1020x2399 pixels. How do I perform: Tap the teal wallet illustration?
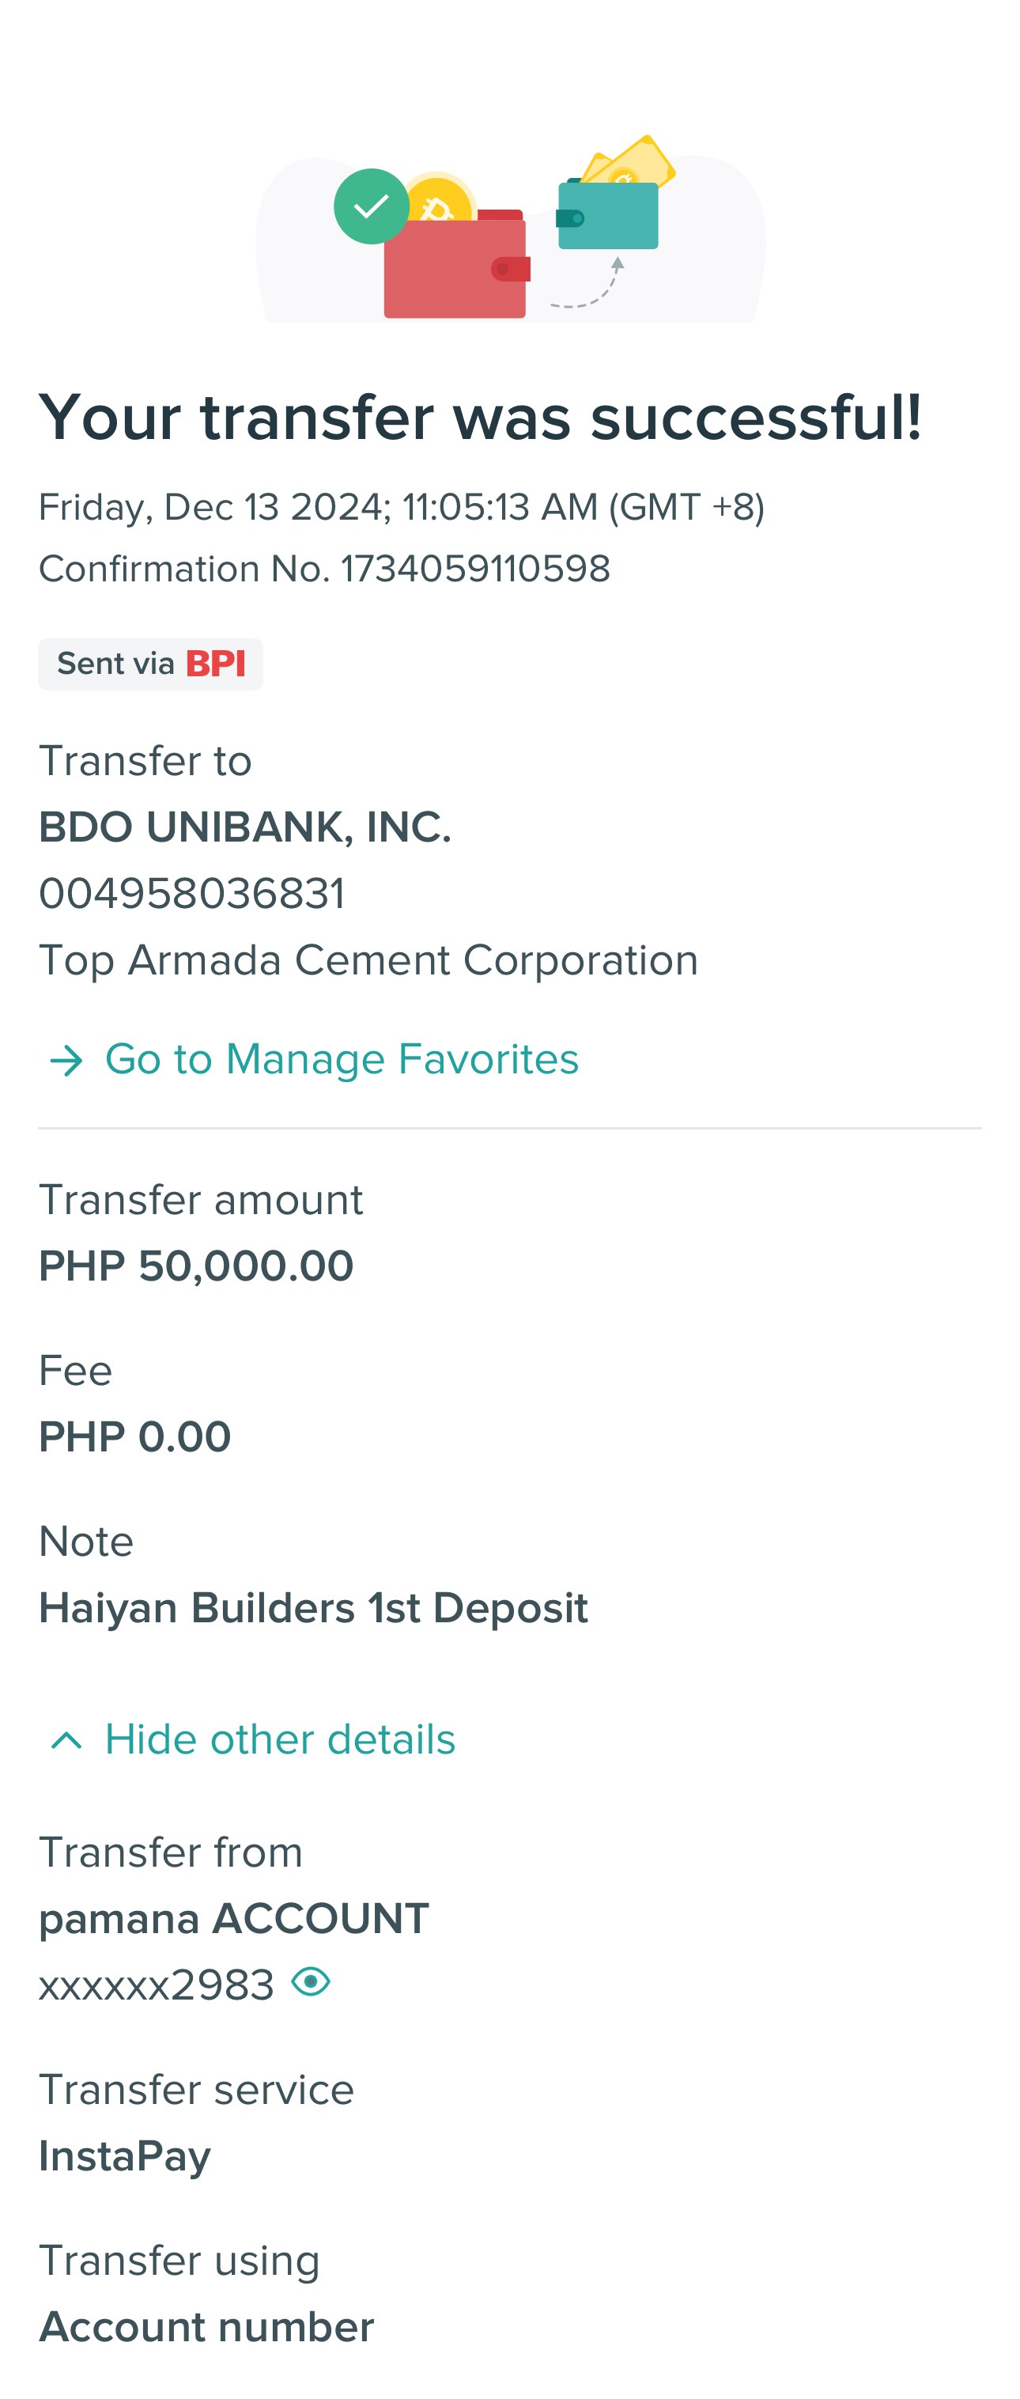(x=608, y=216)
